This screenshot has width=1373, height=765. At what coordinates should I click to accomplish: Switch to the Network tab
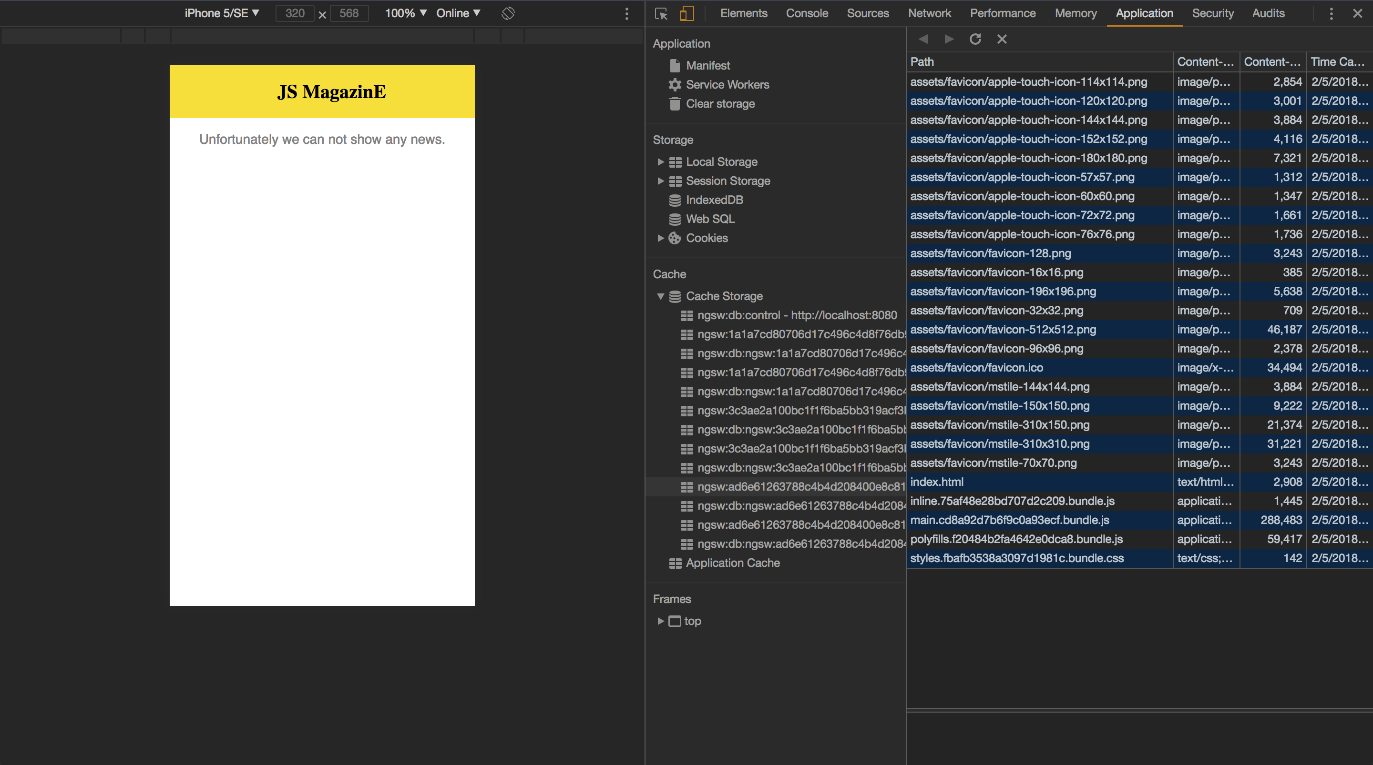[x=930, y=13]
